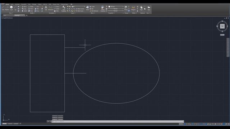Select the Dimension tool

point(51,8)
